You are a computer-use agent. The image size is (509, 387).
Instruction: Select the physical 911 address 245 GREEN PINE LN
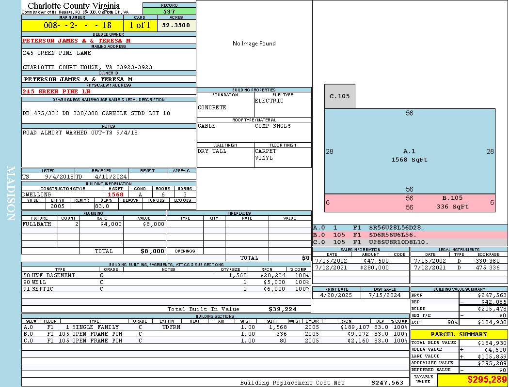coord(56,91)
